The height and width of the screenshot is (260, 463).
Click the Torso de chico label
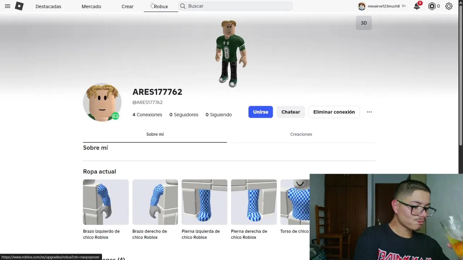click(294, 231)
